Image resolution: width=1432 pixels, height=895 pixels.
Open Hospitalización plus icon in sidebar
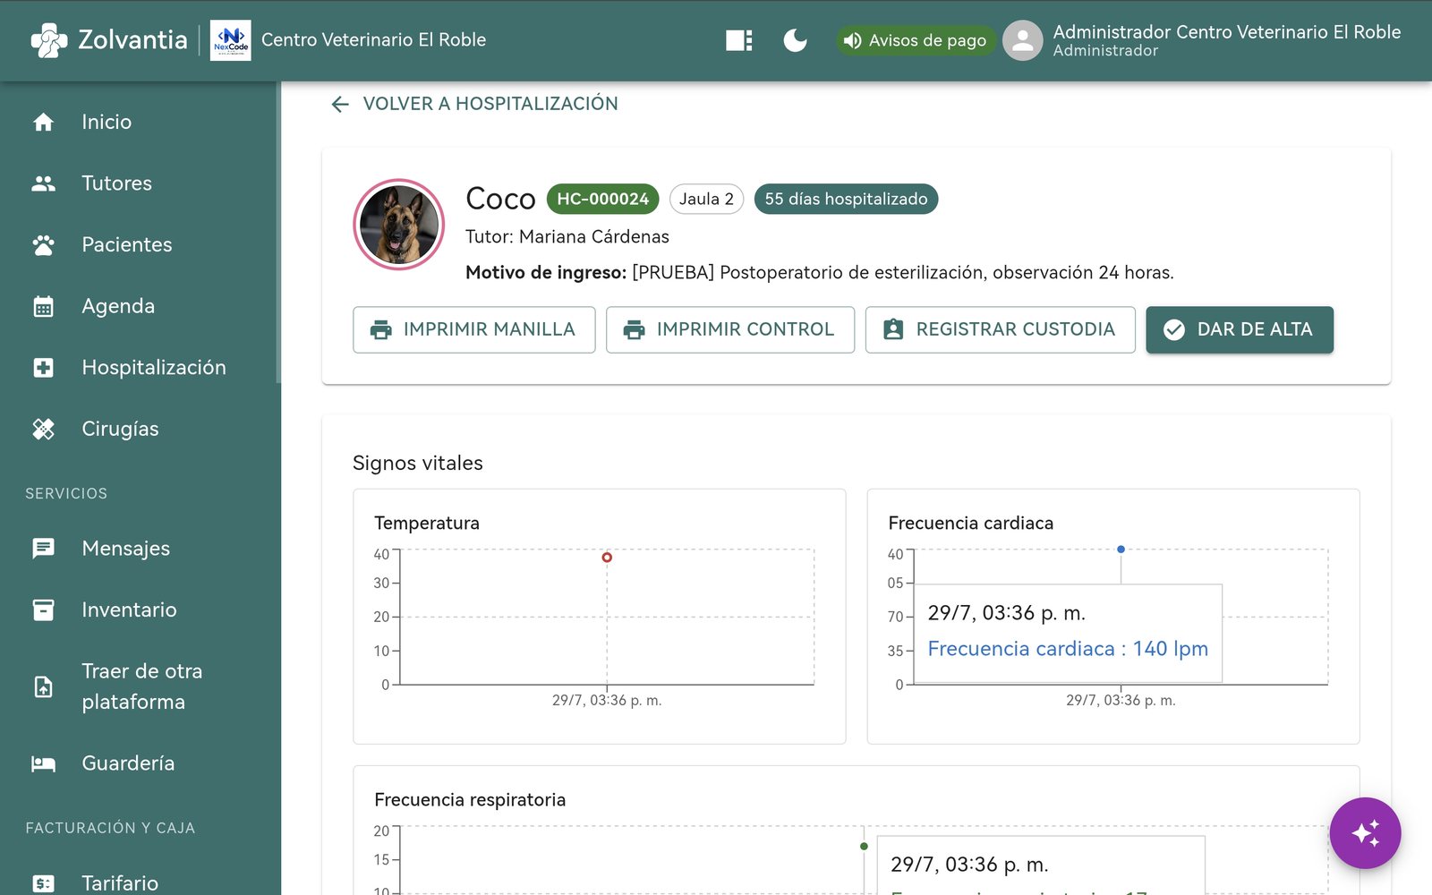tap(43, 368)
